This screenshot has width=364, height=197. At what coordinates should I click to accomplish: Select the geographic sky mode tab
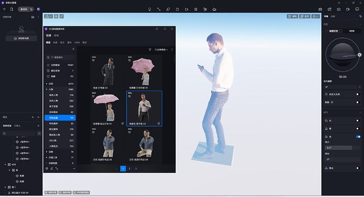[333, 31]
